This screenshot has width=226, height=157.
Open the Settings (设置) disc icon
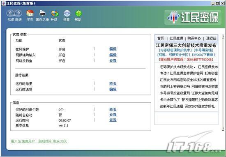(x=67, y=14)
